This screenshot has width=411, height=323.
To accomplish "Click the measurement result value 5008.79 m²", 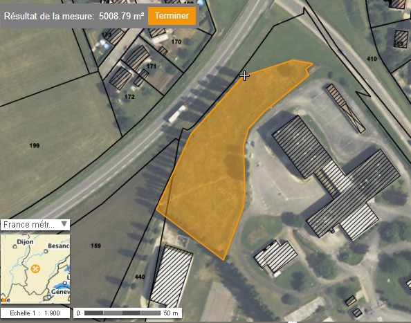I will [121, 16].
